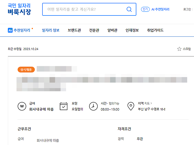This screenshot has height=145, width=194.
Task: Click the 인기 badge icon
Action: (145, 9)
